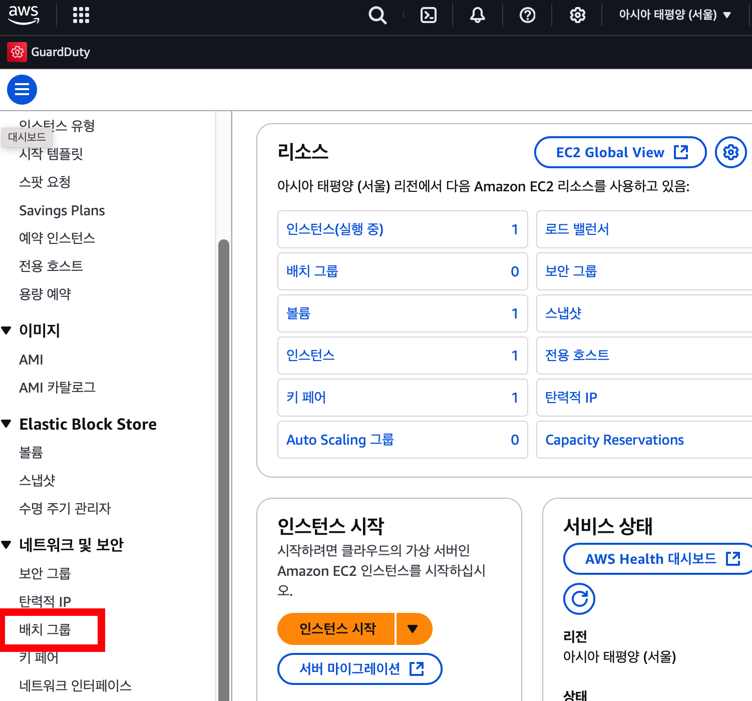Open the help question mark icon
The height and width of the screenshot is (701, 752).
pos(528,15)
